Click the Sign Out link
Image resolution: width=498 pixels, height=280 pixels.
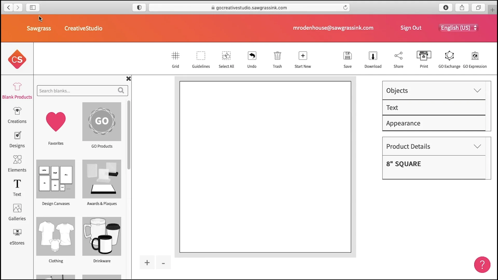point(411,28)
